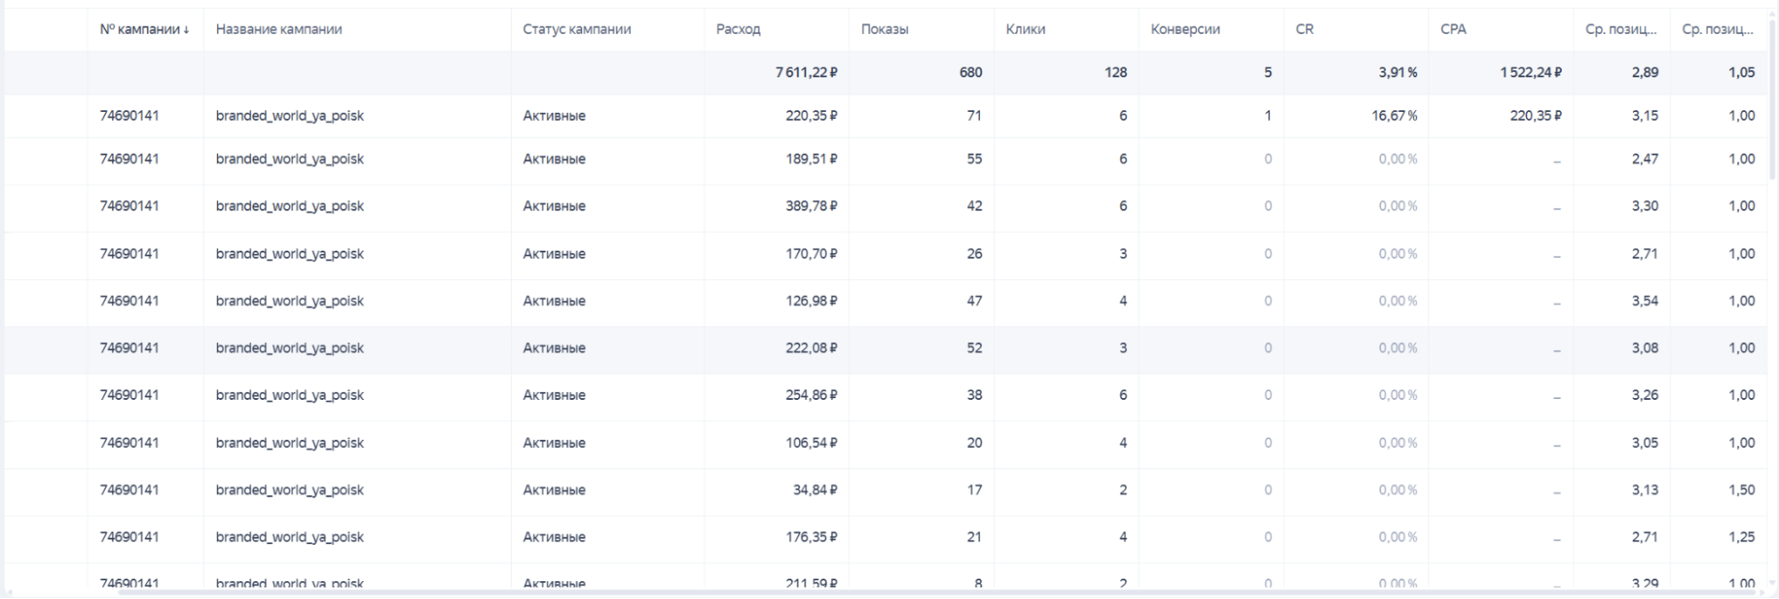Click campaign number in the 222,08 ₽ row
The image size is (1779, 599).
129,348
